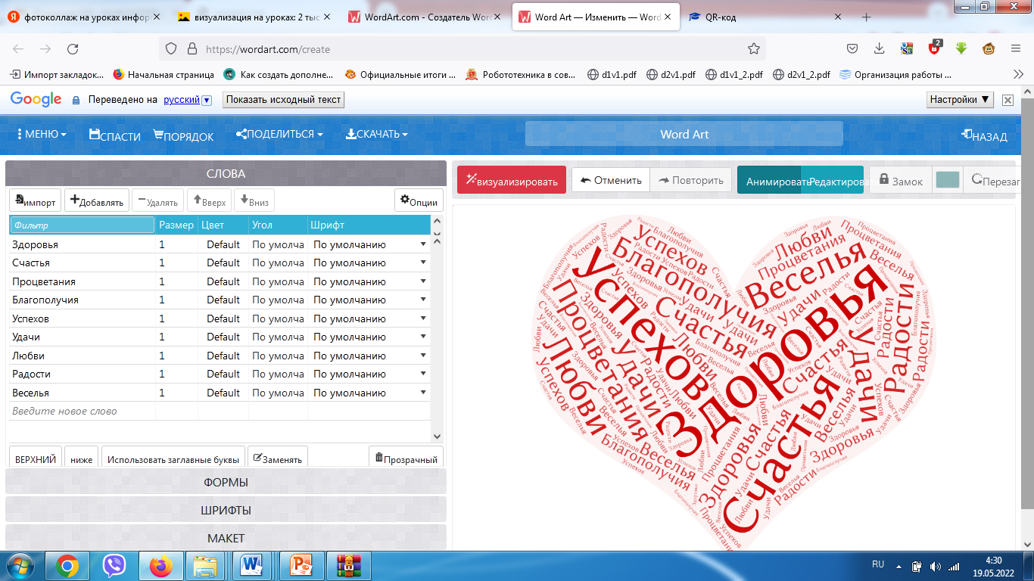The width and height of the screenshot is (1034, 581).
Task: Open font dropdown for Процветания row
Action: [x=423, y=281]
